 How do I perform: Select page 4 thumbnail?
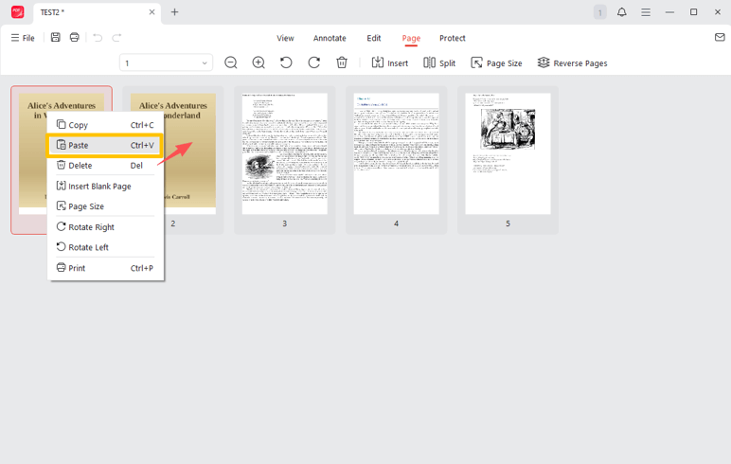[396, 159]
